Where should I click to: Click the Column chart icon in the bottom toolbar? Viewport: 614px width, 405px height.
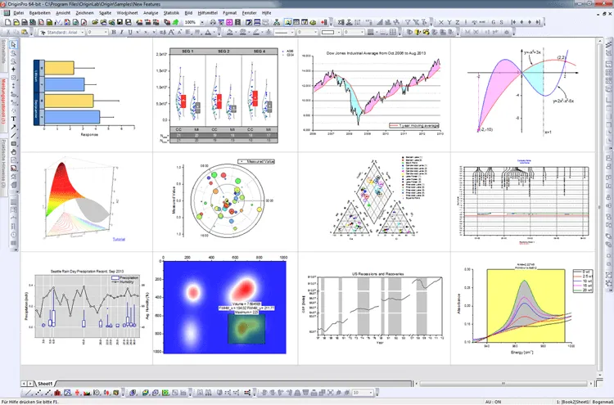pos(58,393)
